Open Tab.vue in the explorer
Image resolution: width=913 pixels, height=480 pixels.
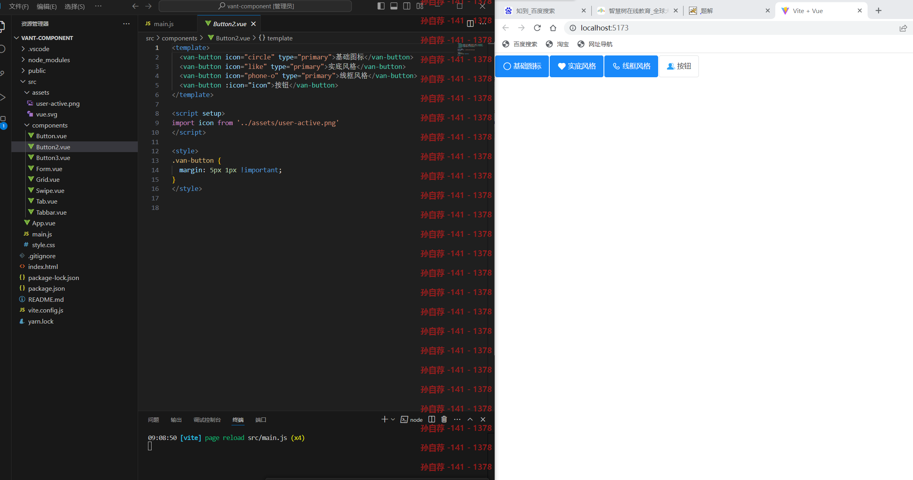47,201
